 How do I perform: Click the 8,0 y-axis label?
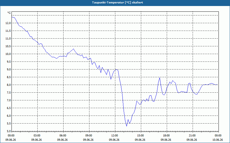pos(9,85)
